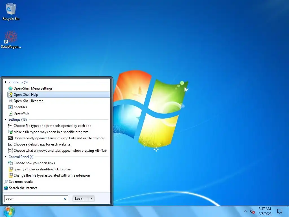Click icon for Show recently opened items
This screenshot has height=217, width=289.
tap(10, 138)
